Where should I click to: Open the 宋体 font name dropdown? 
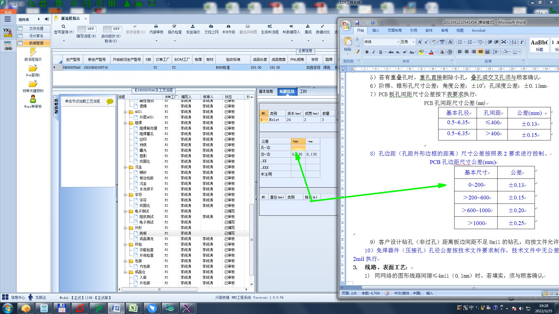coord(398,42)
